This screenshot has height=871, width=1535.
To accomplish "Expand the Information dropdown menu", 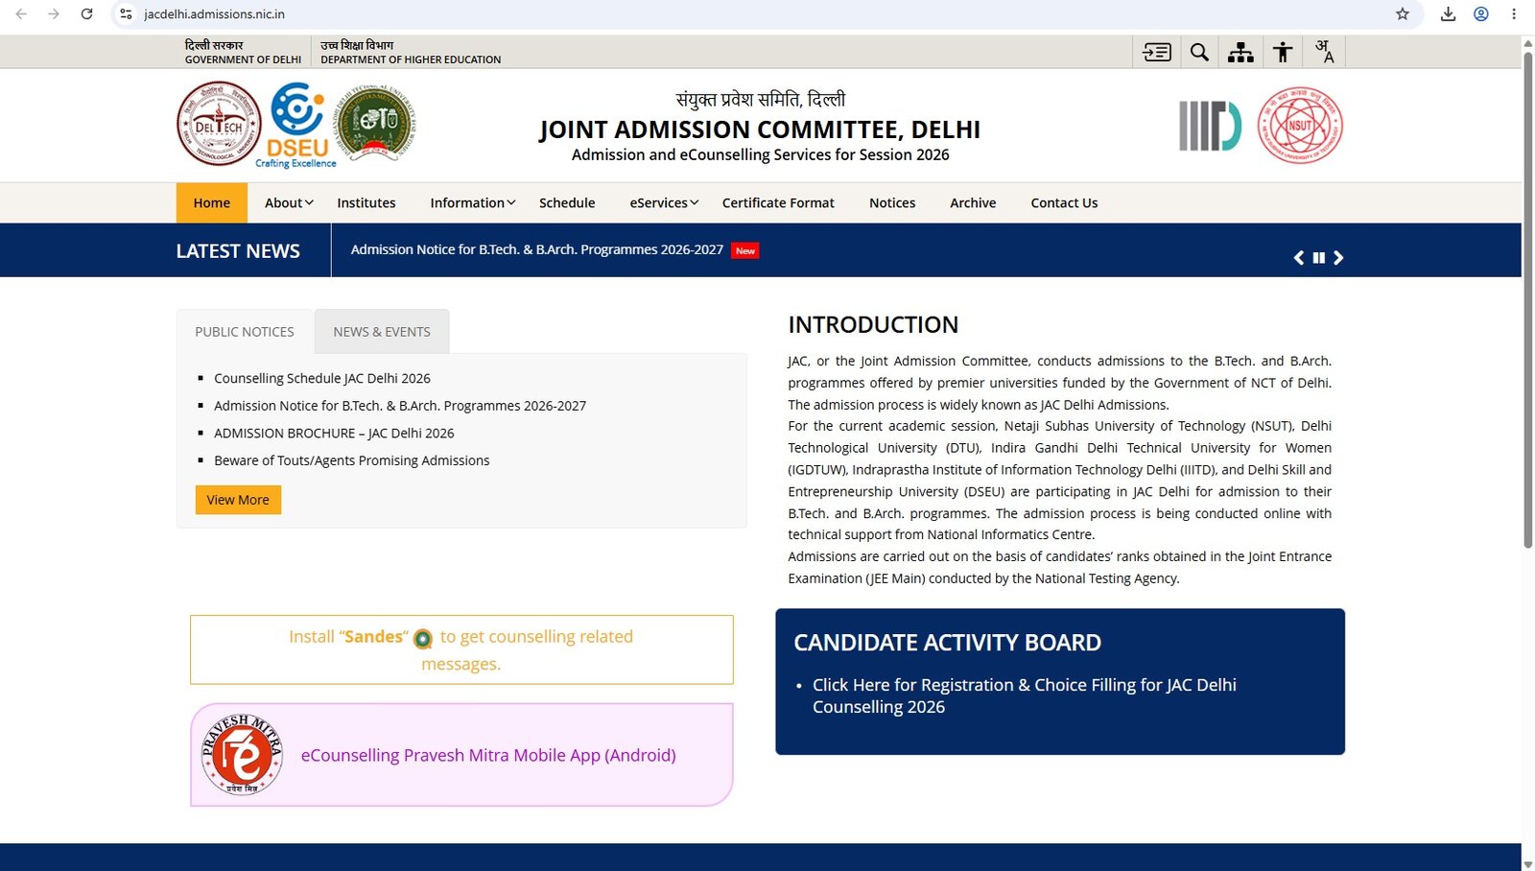I will point(473,202).
